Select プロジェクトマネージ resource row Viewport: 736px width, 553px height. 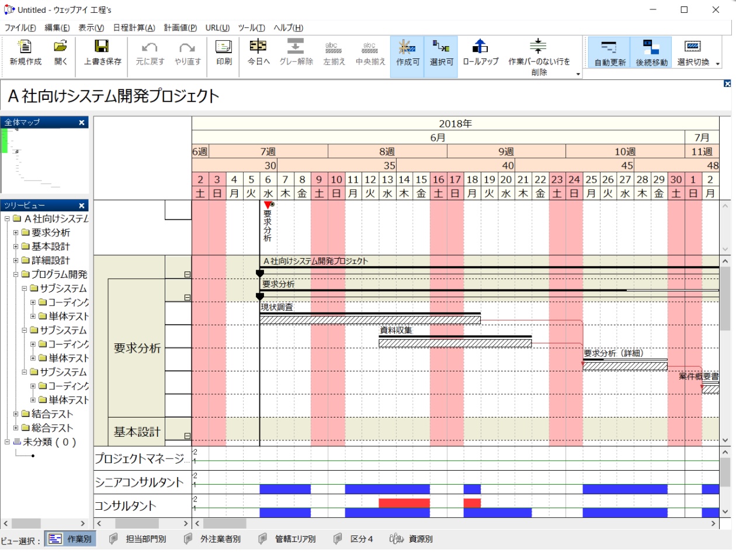click(x=143, y=459)
